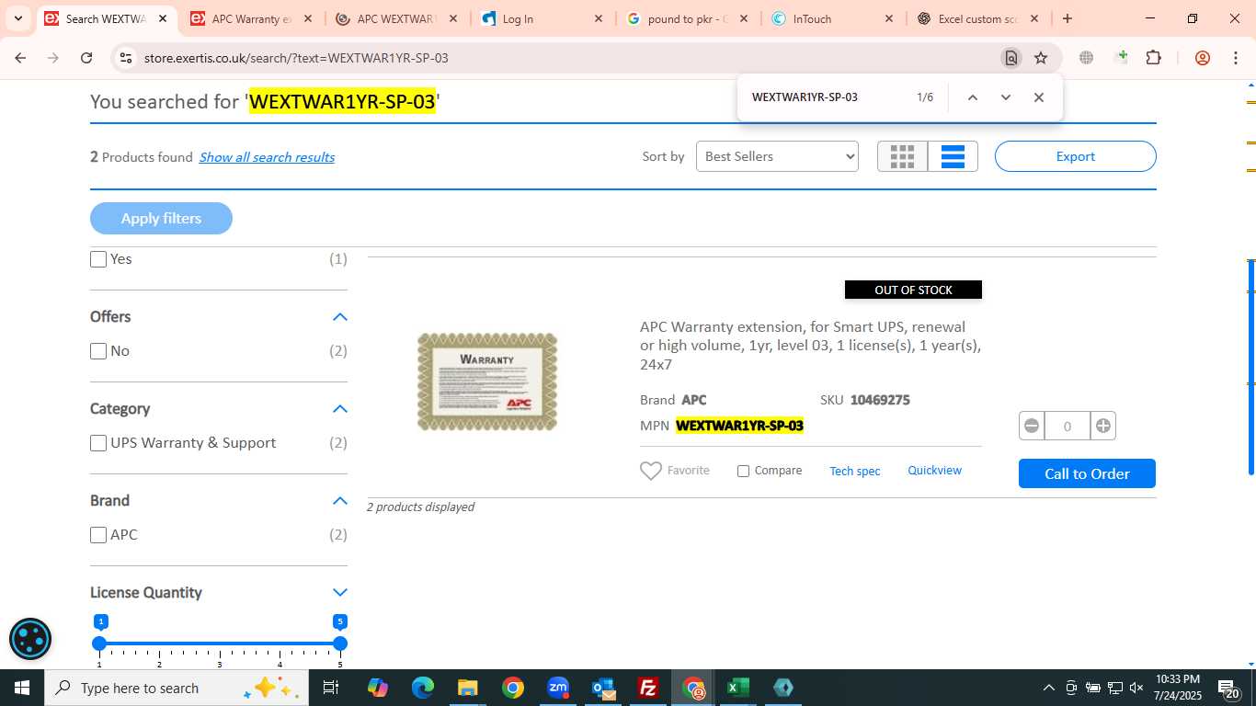Go back to the previous page
The image size is (1256, 706).
[x=20, y=58]
